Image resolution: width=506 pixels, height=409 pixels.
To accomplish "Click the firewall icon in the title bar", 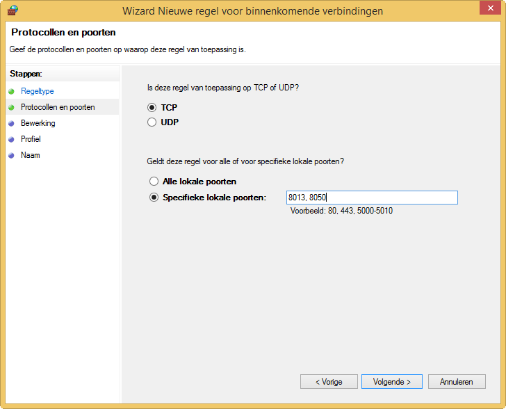I will tap(12, 11).
